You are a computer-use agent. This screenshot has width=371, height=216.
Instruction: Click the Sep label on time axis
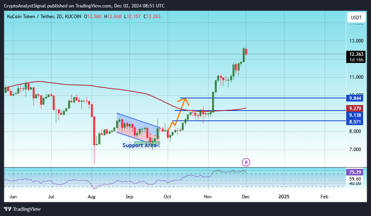pyautogui.click(x=129, y=197)
